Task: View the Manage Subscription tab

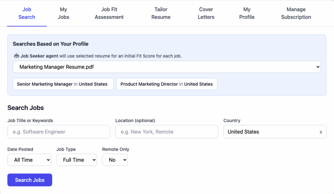Action: (296, 13)
